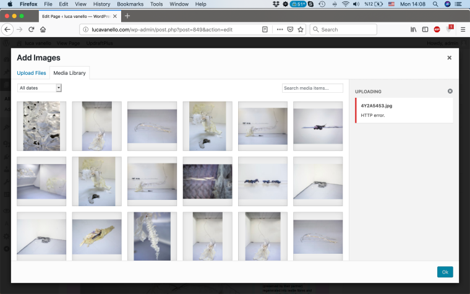Dismiss the upload error with X icon
This screenshot has height=294, width=470.
(x=450, y=91)
